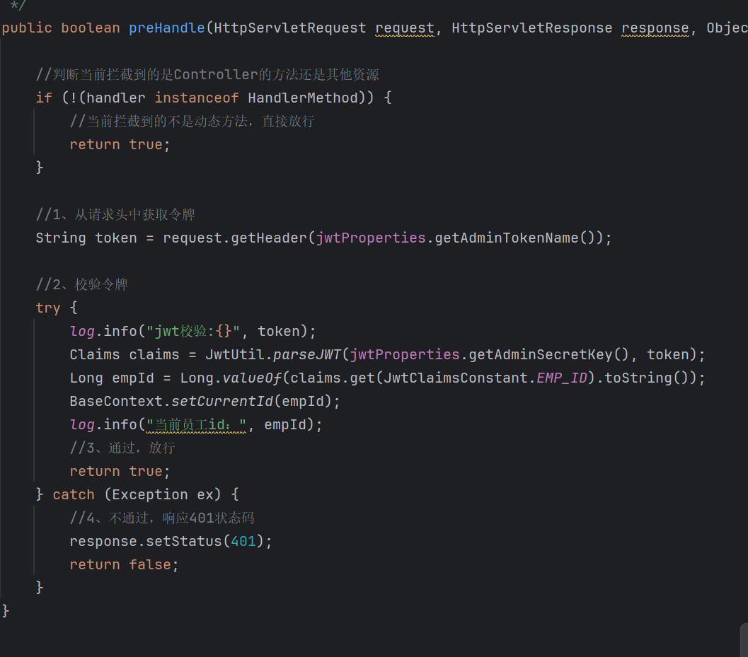748x657 pixels.
Task: Select the HttpServletResponse parameter type
Action: click(531, 28)
